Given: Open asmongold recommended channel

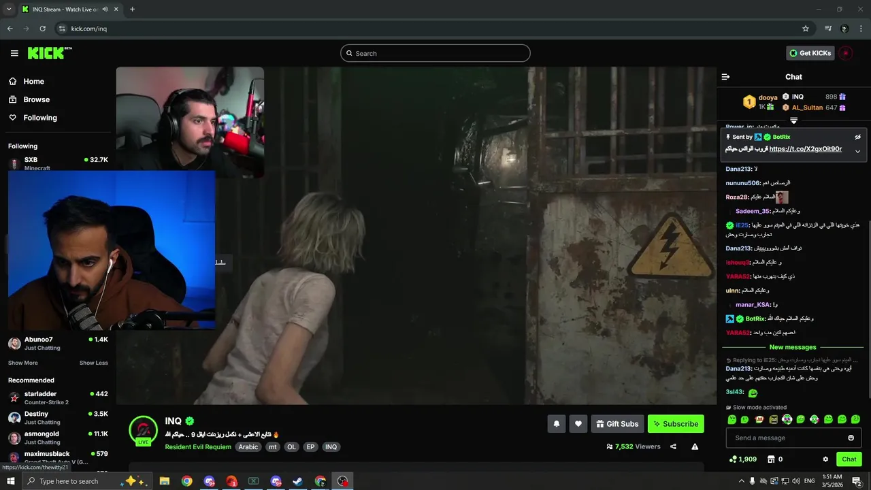Looking at the screenshot, I should [58, 438].
